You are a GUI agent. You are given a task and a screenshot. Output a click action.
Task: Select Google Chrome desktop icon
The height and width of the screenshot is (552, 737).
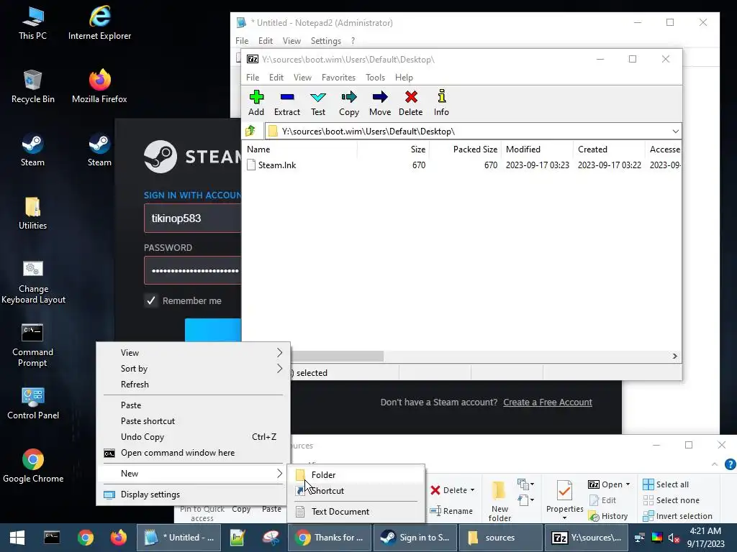click(33, 466)
